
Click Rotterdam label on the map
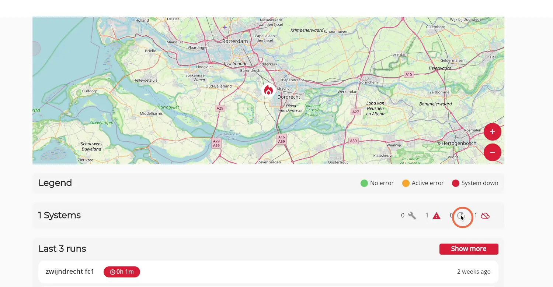(x=235, y=41)
